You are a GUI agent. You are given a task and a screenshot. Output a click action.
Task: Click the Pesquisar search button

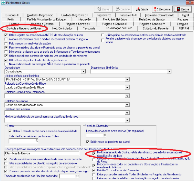coord(162,9)
